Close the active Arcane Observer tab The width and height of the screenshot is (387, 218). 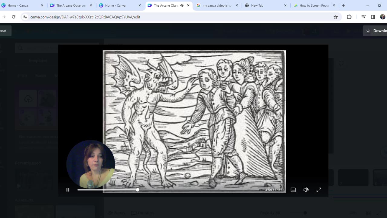(x=188, y=5)
